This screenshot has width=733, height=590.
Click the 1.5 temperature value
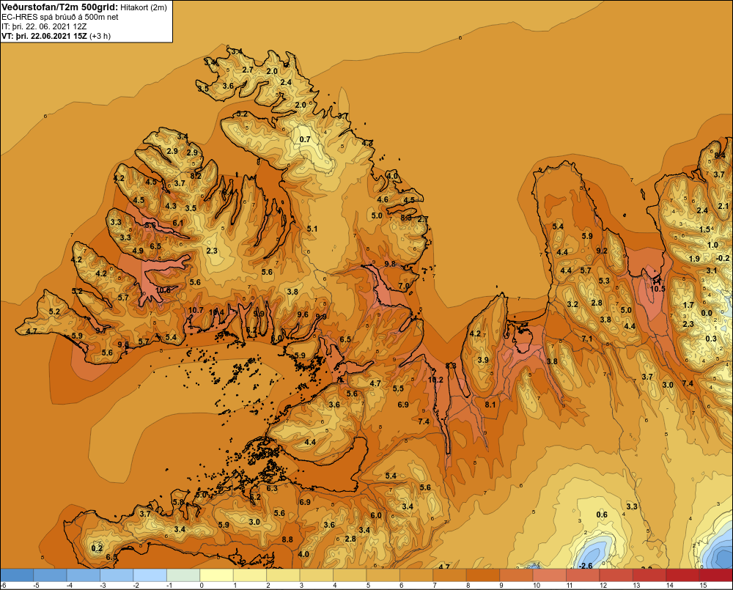pyautogui.click(x=705, y=229)
